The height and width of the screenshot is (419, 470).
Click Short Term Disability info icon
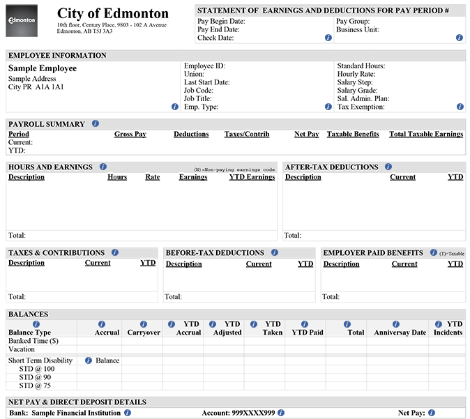[89, 360]
